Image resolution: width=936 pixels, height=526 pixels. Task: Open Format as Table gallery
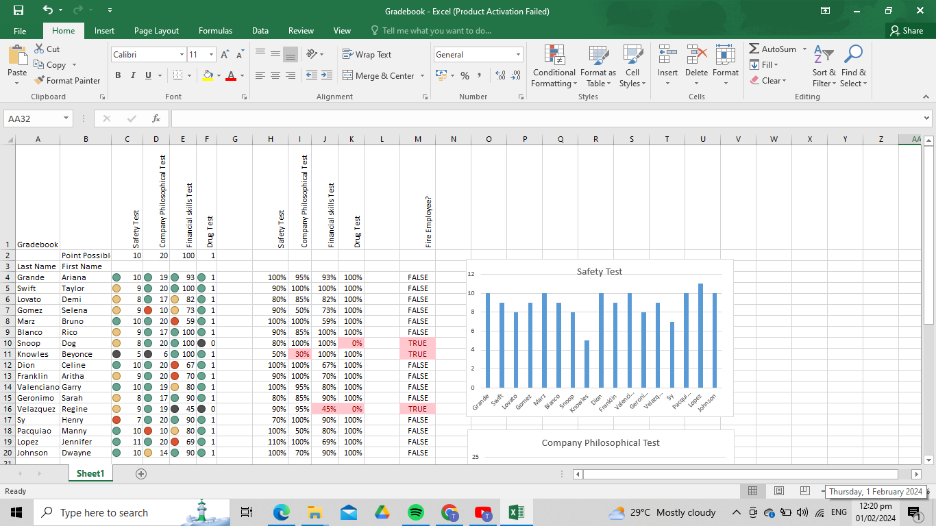(598, 66)
